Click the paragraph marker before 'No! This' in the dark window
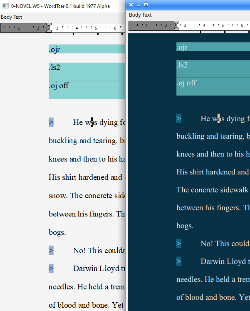The height and width of the screenshot is (311, 250). [x=178, y=244]
